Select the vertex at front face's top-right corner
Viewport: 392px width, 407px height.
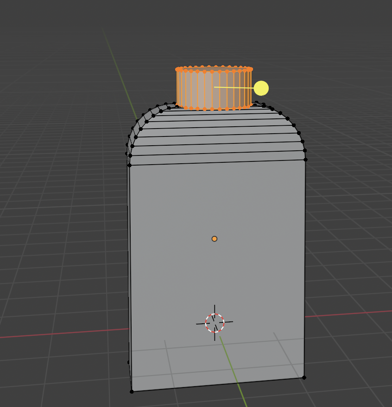[x=305, y=160]
